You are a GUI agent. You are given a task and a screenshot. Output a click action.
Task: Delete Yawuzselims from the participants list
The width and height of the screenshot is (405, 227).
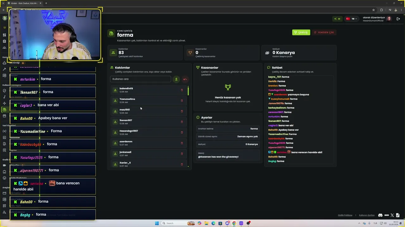pyautogui.click(x=182, y=101)
